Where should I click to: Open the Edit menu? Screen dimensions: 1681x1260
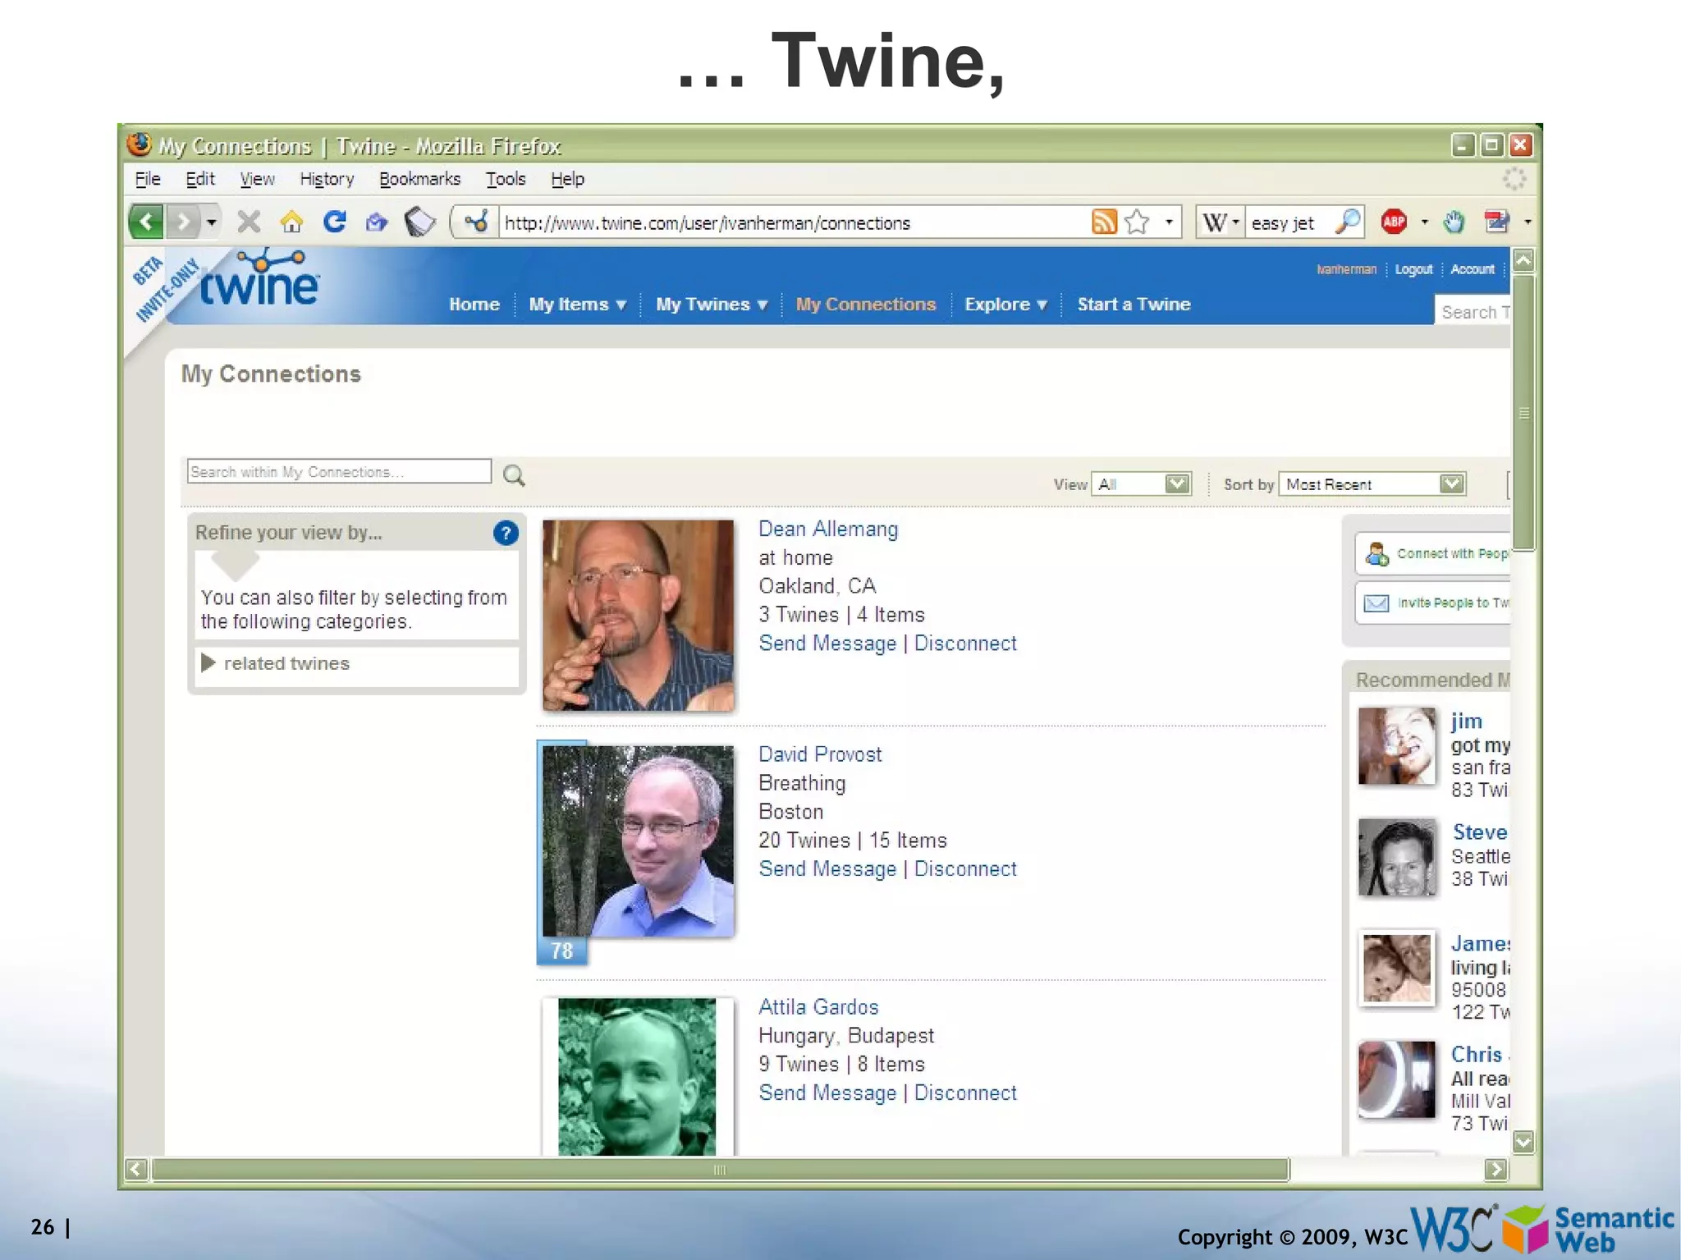pyautogui.click(x=199, y=179)
